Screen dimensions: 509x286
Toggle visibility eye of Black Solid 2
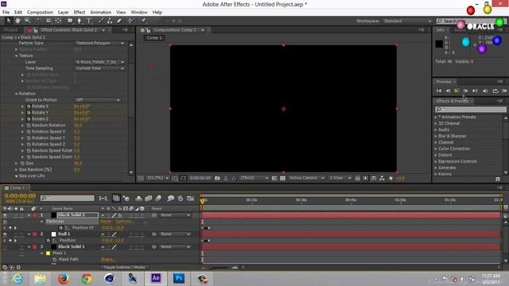coord(5,215)
